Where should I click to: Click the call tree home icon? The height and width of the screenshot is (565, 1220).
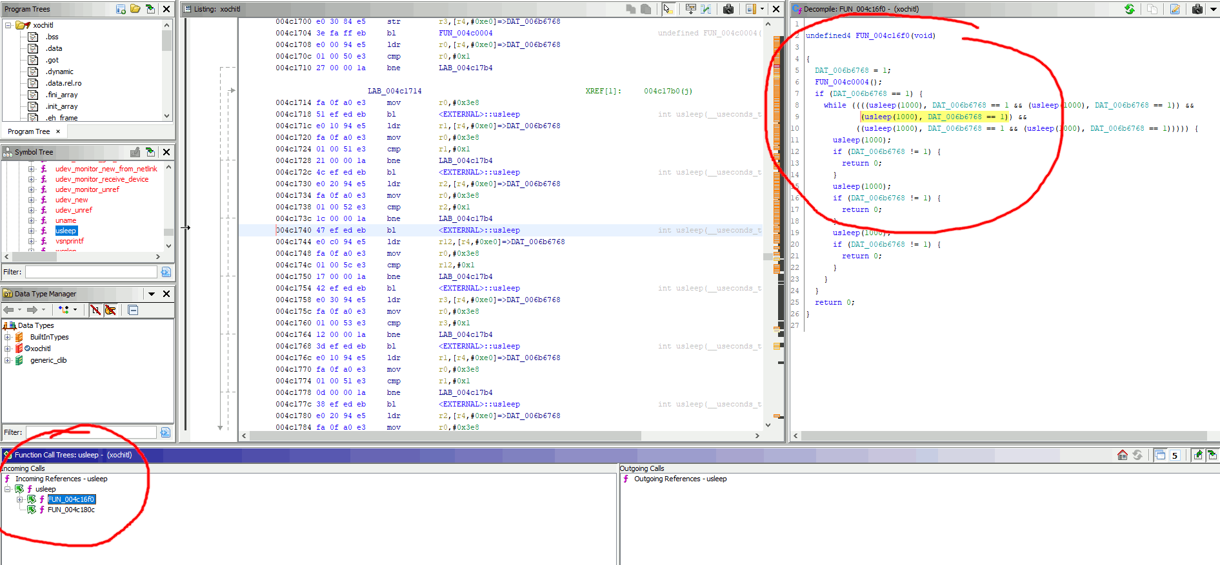(x=1123, y=455)
